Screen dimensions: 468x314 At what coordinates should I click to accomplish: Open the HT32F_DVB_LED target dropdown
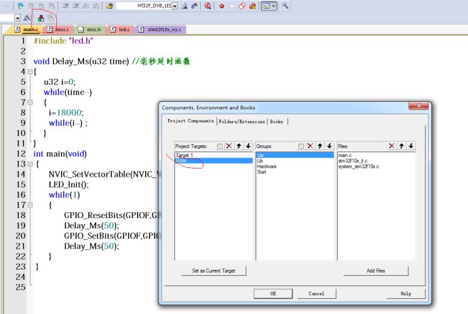point(174,5)
